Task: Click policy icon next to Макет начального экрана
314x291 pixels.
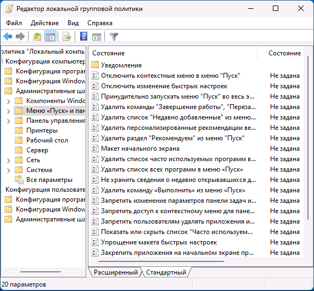Action: coord(95,149)
